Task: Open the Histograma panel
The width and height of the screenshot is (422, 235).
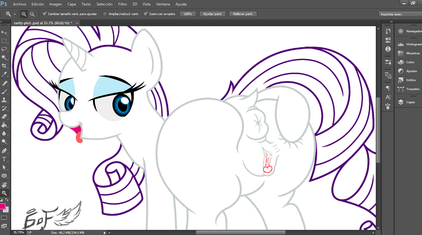Action: 410,44
